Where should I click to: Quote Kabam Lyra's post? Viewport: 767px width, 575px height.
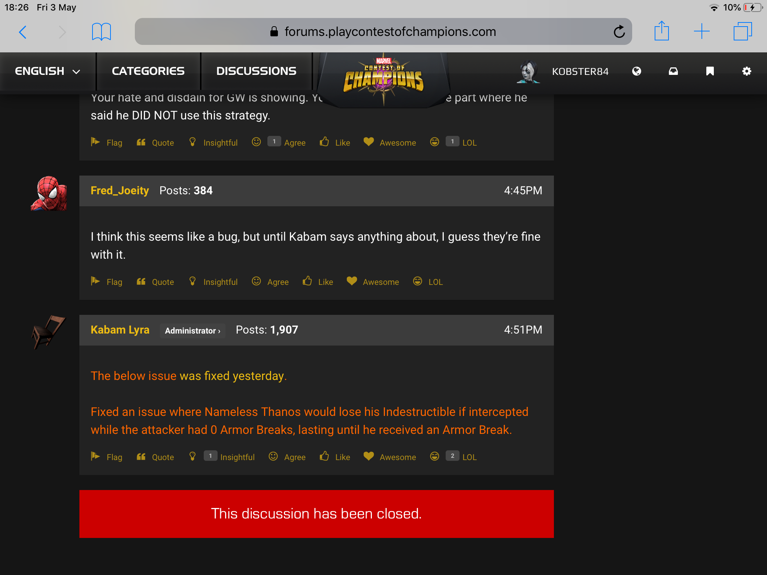tap(155, 457)
